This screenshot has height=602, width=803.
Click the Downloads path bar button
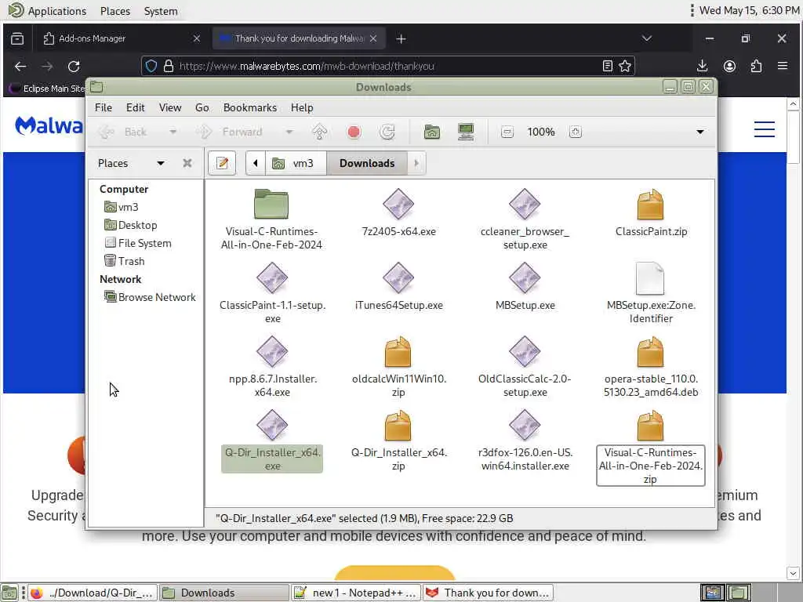(x=367, y=163)
